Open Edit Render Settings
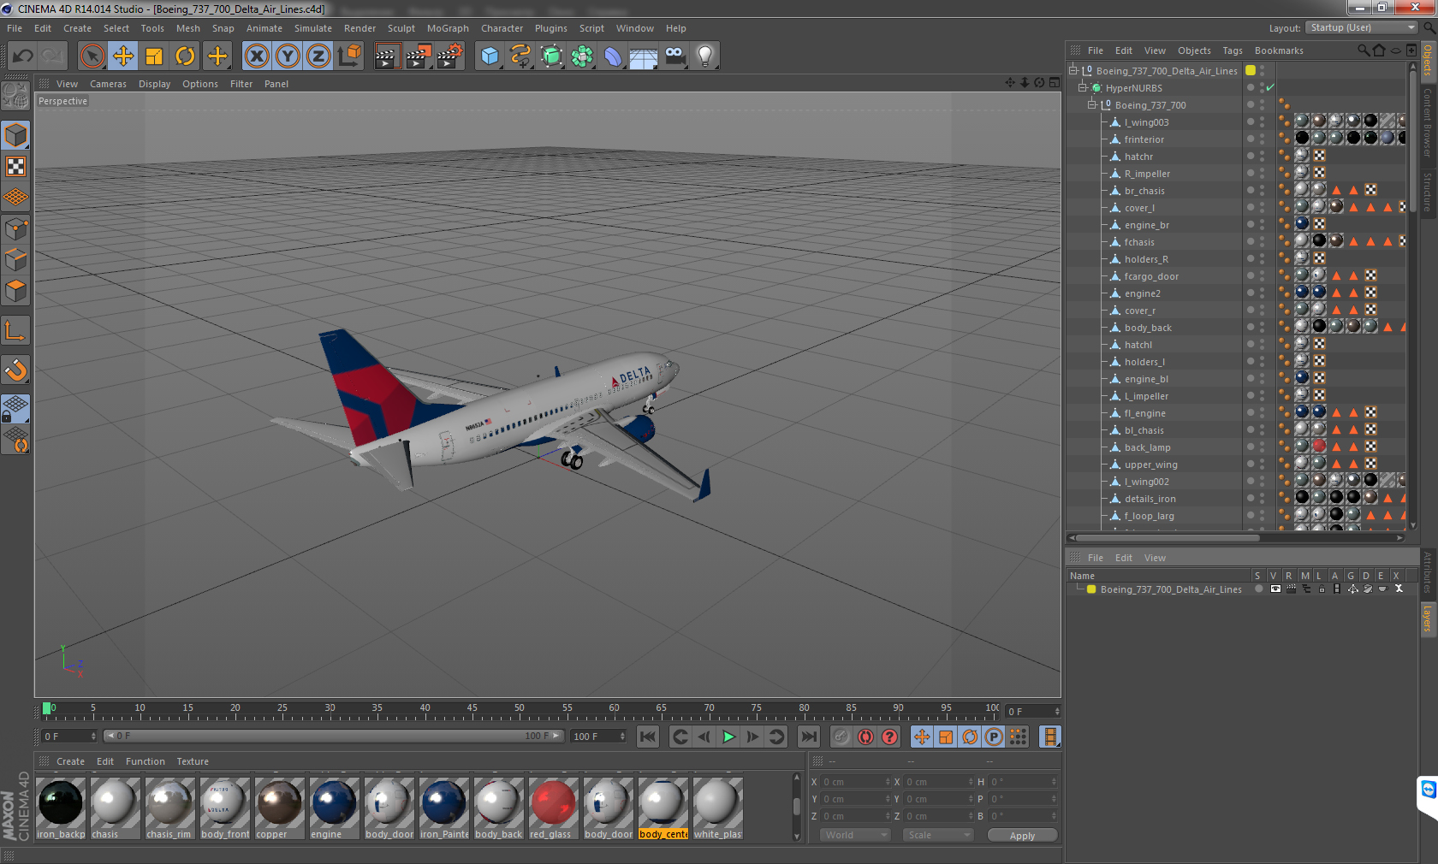The image size is (1438, 864). tap(449, 56)
